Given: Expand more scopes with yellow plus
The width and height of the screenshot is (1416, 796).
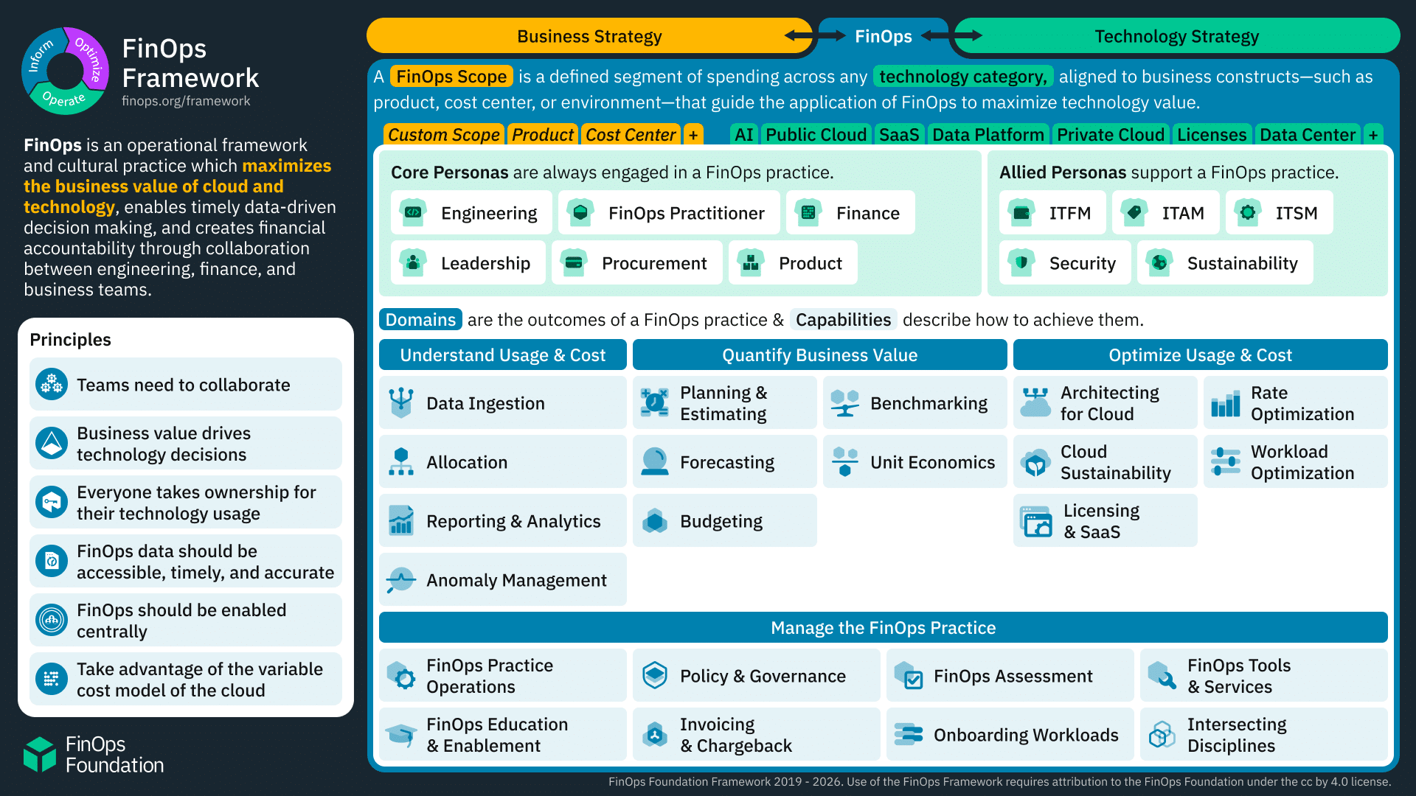Looking at the screenshot, I should 693,135.
